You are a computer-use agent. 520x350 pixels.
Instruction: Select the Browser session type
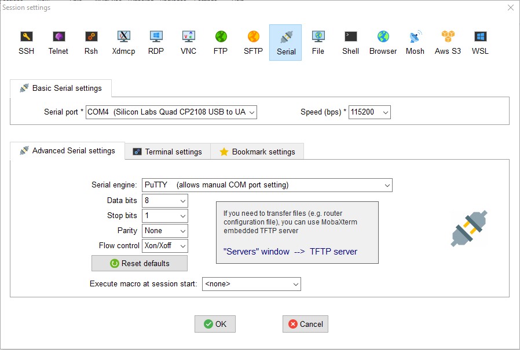pyautogui.click(x=383, y=40)
